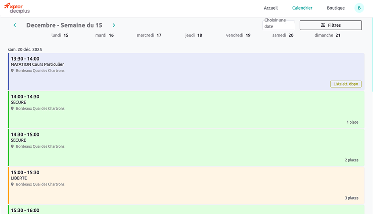Click the Xplor Deciplus logo
373x214 pixels.
point(17,8)
